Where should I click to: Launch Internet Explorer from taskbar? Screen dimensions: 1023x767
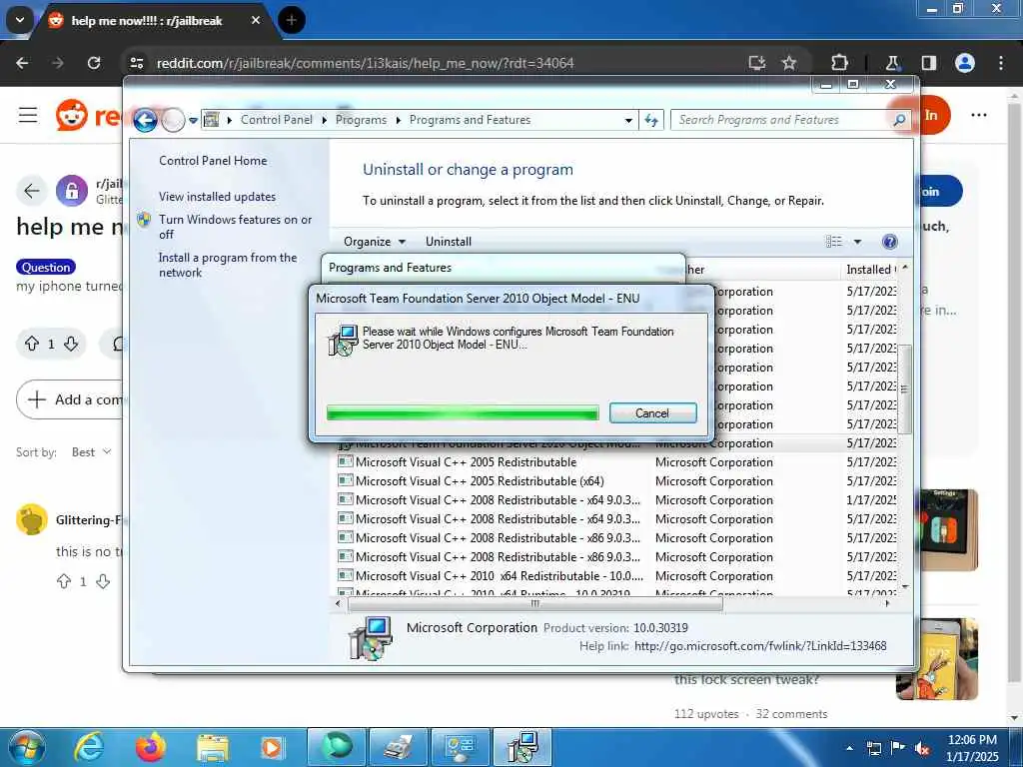click(x=89, y=747)
